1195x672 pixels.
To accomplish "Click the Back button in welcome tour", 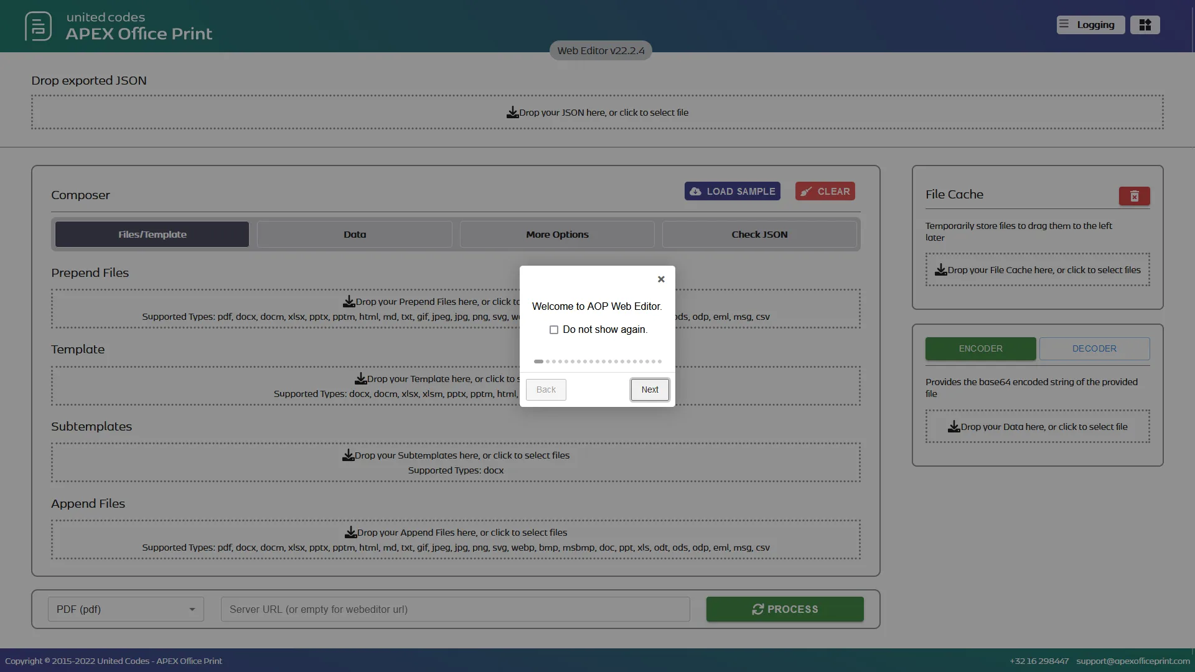I will click(x=546, y=390).
